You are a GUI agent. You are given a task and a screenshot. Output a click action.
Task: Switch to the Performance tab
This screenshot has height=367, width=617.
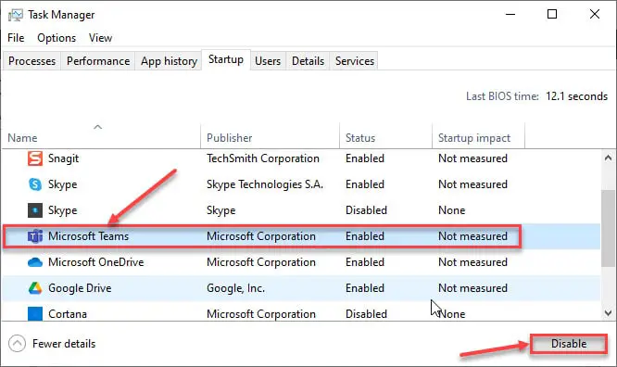click(98, 61)
